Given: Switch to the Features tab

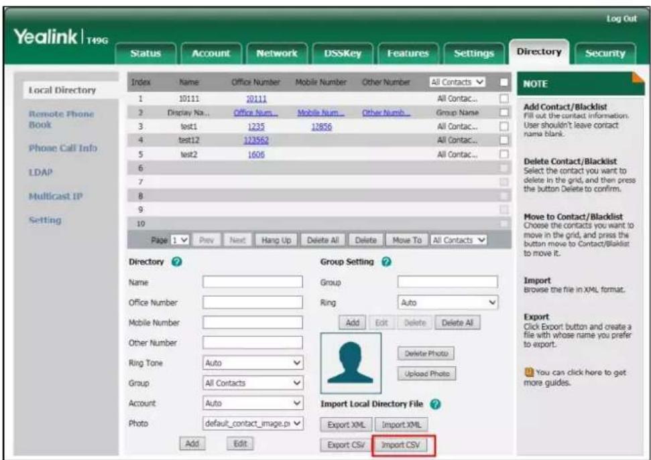Looking at the screenshot, I should (408, 54).
